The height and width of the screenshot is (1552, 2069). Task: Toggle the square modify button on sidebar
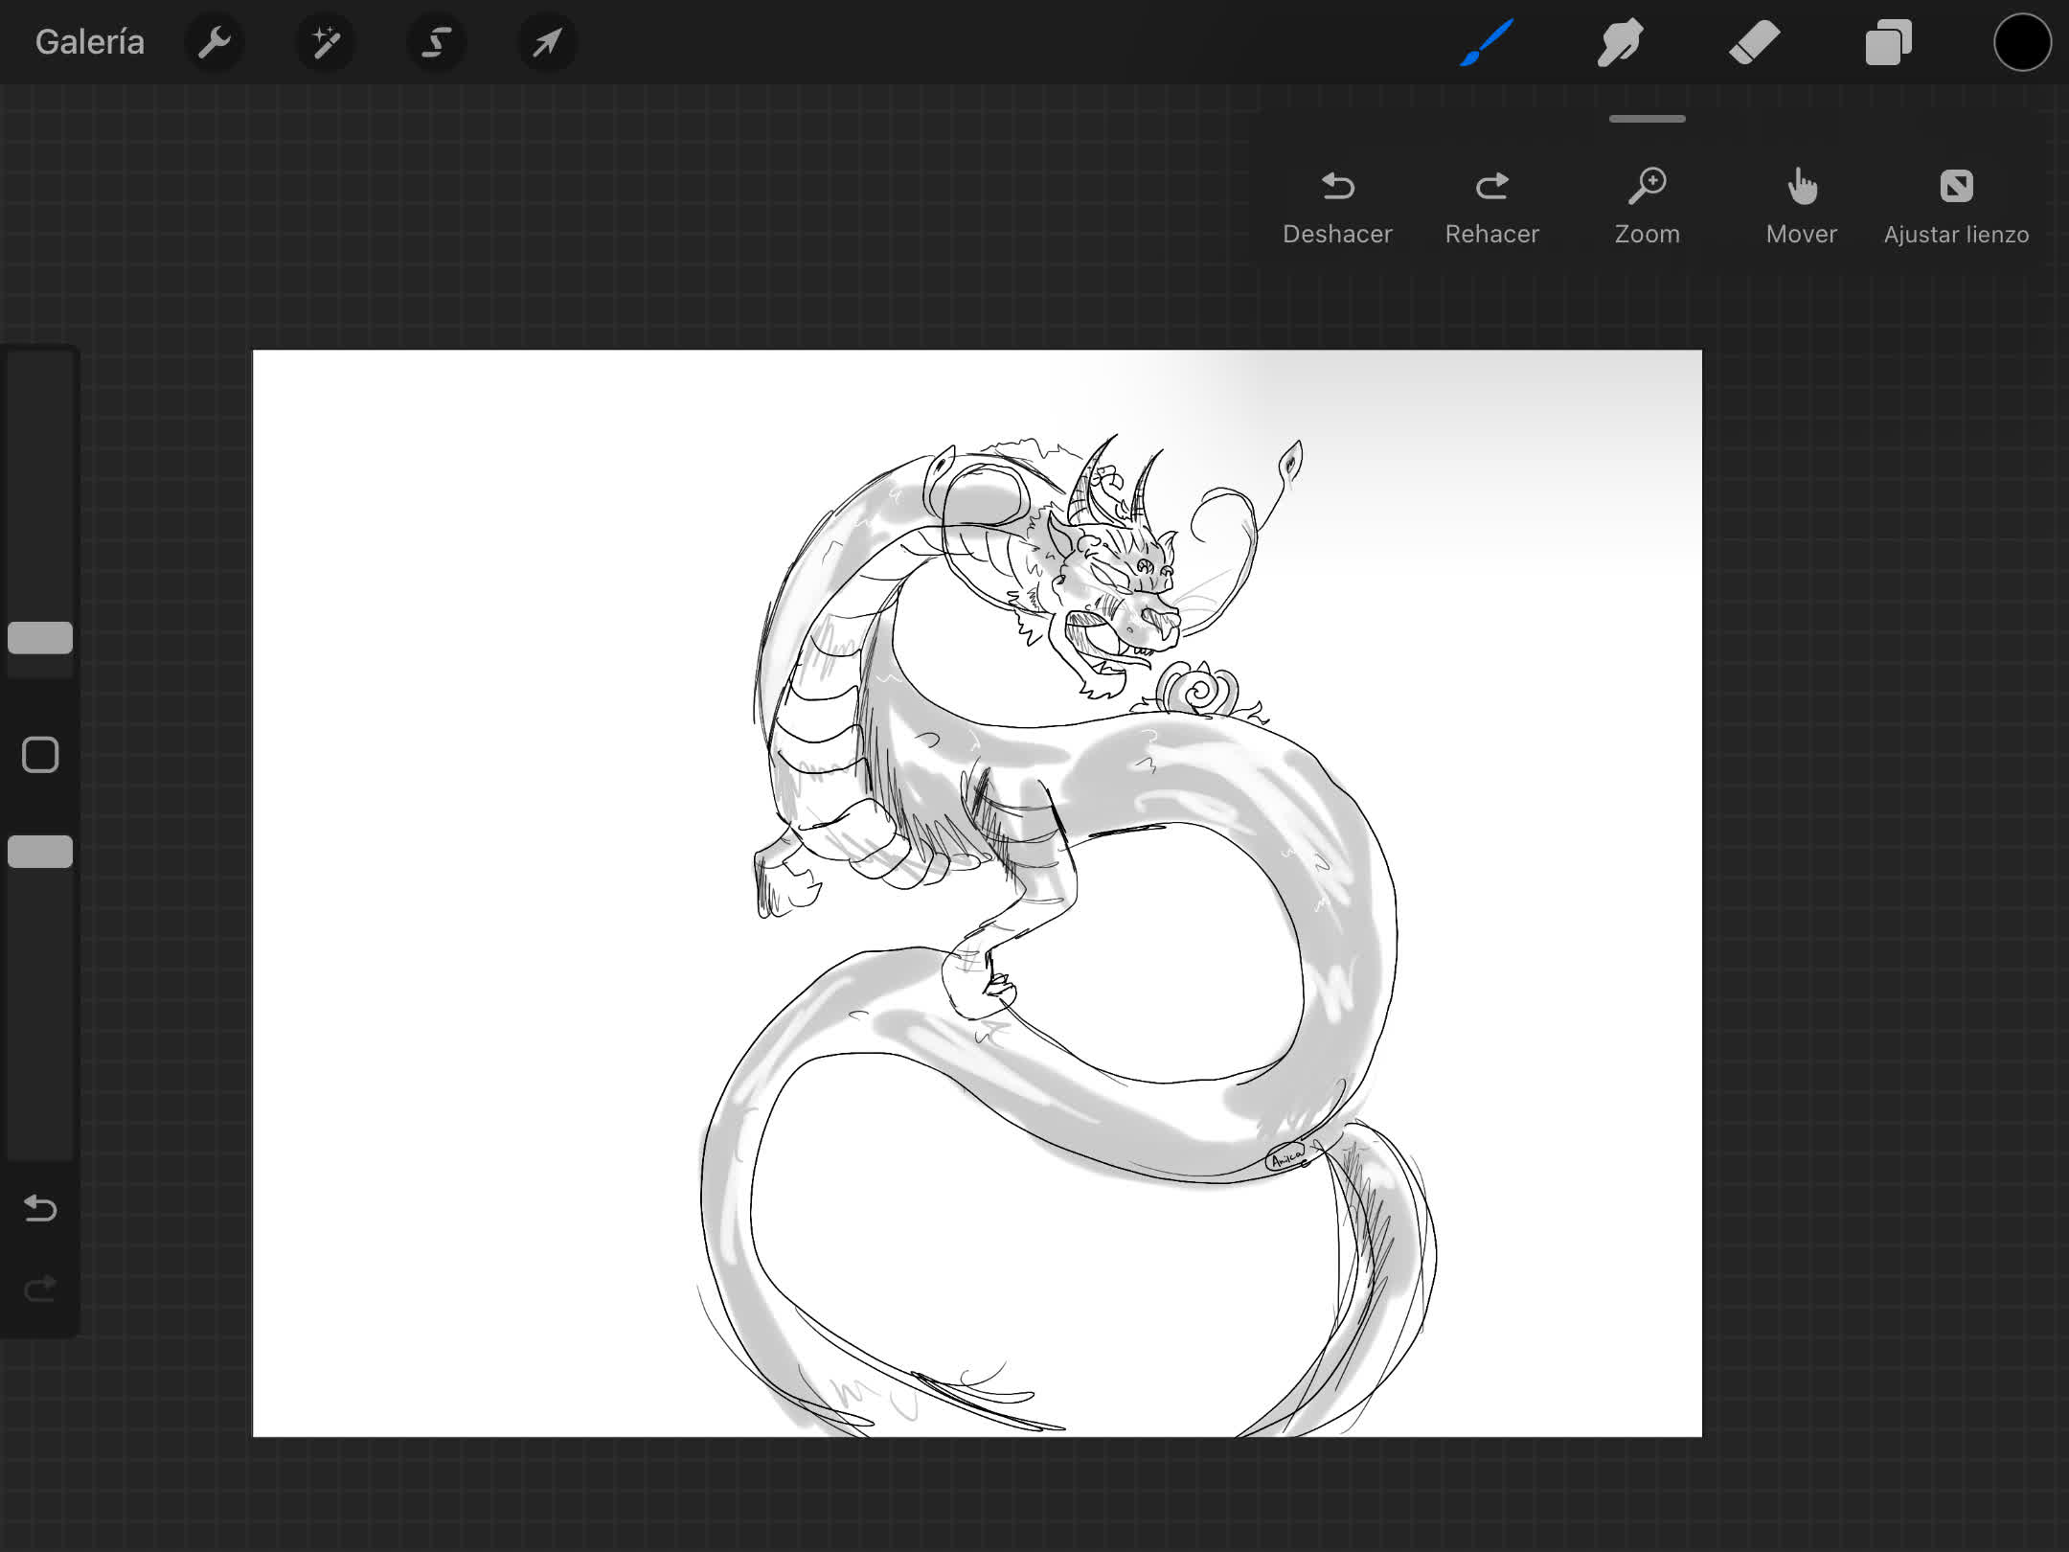point(40,755)
